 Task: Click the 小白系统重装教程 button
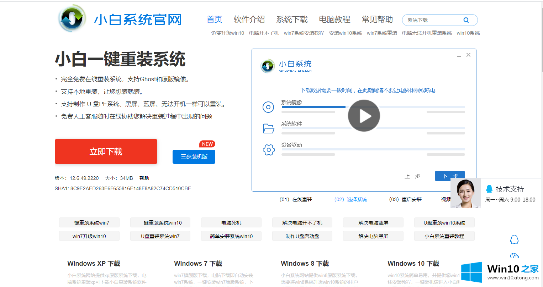point(444,236)
